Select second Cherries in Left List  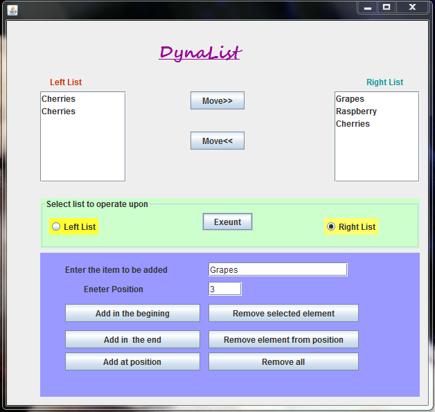(82, 111)
